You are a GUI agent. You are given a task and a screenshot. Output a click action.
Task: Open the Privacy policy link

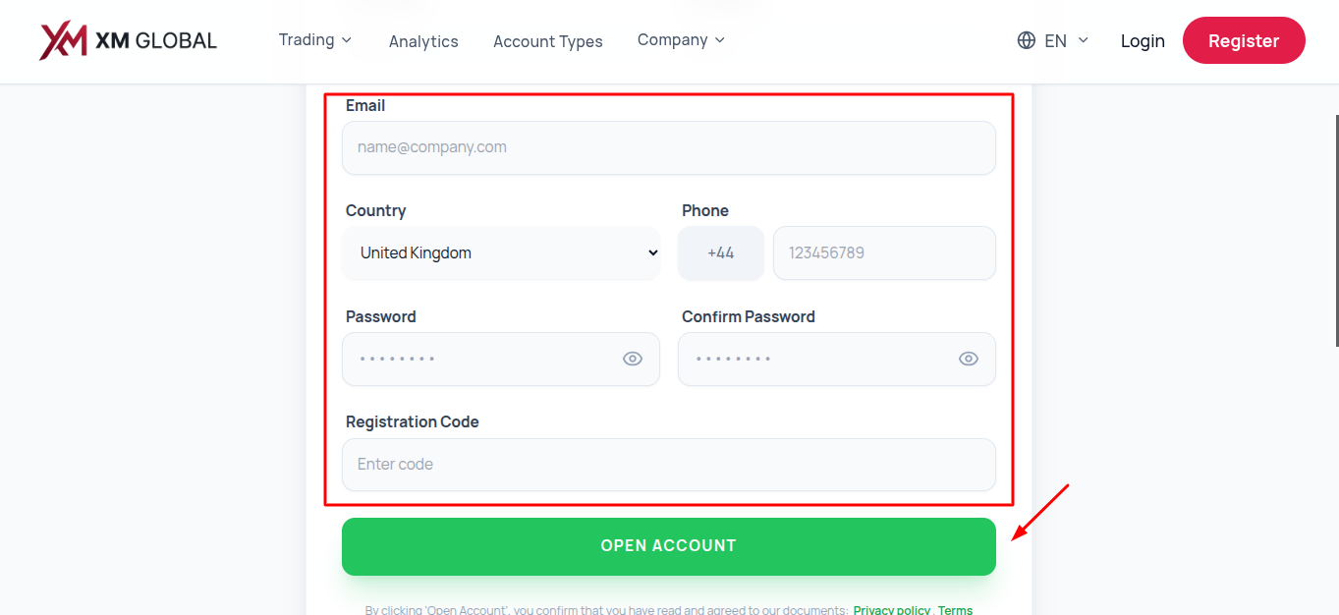click(892, 610)
